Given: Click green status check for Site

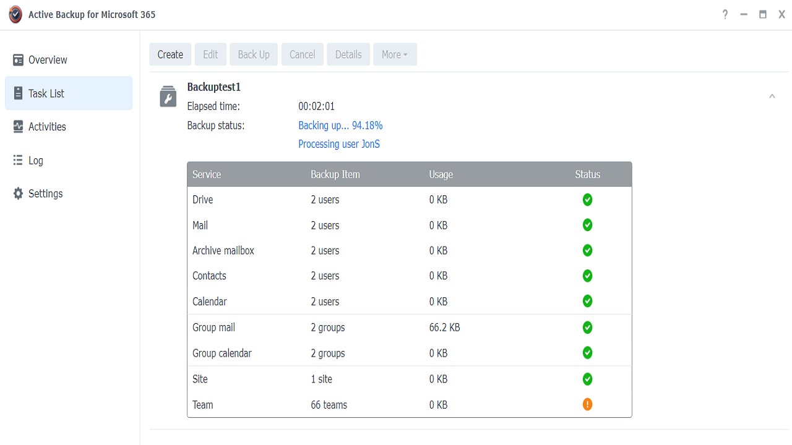Looking at the screenshot, I should pos(587,379).
